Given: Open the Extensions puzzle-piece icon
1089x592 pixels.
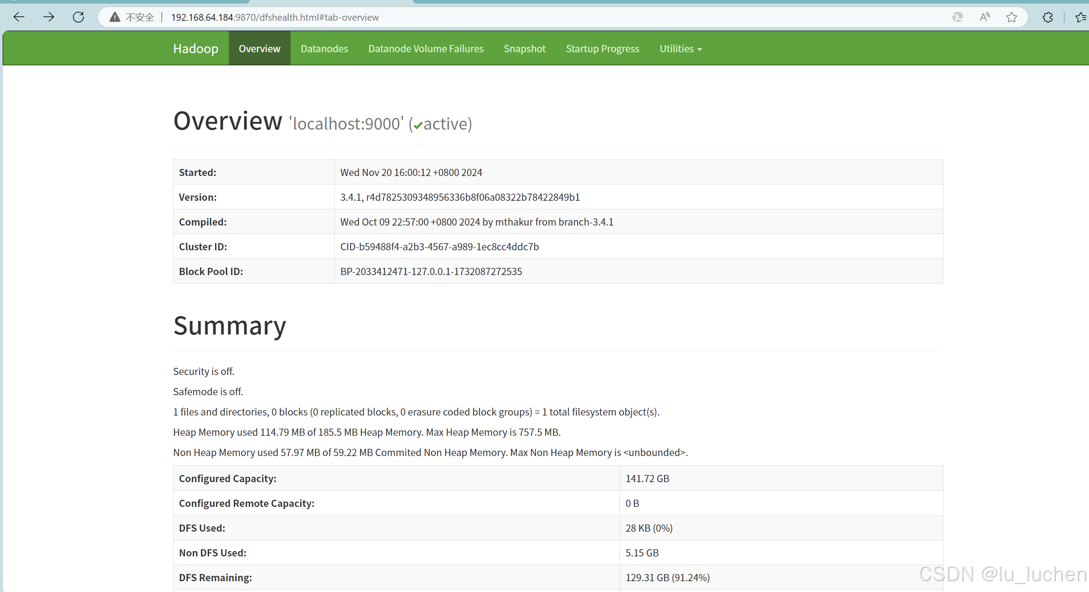Looking at the screenshot, I should 1048,17.
